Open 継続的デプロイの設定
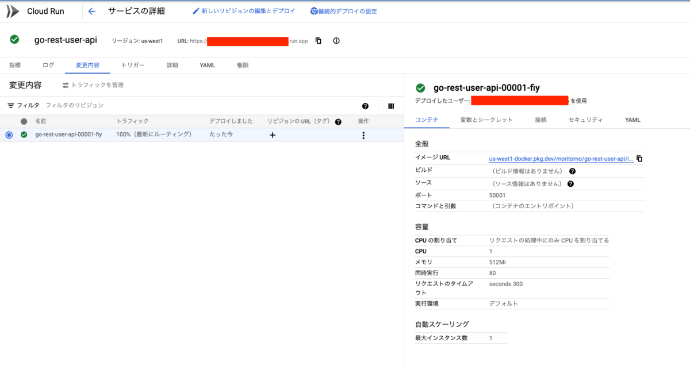Screen dimensions: 690x369 coord(343,10)
